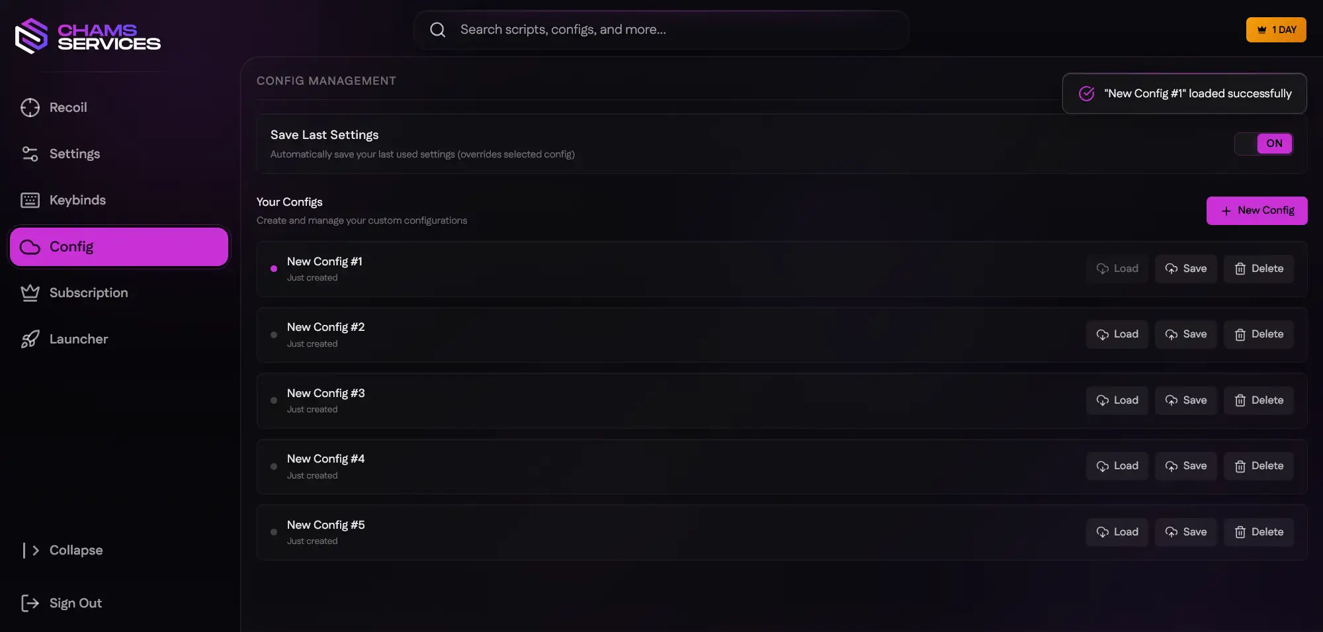Select the New Config #2 status dot

(x=274, y=335)
